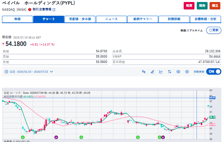This screenshot has width=223, height=142.
Task: Click the green 48.16 moving average label
Action: (212, 117)
